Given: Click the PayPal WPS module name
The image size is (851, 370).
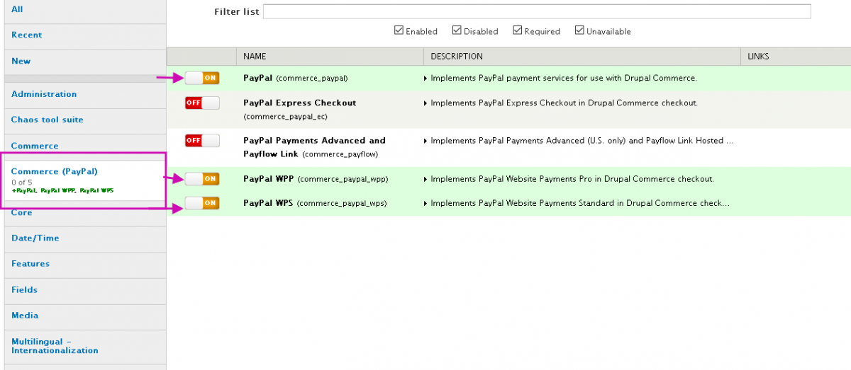Looking at the screenshot, I should [268, 203].
